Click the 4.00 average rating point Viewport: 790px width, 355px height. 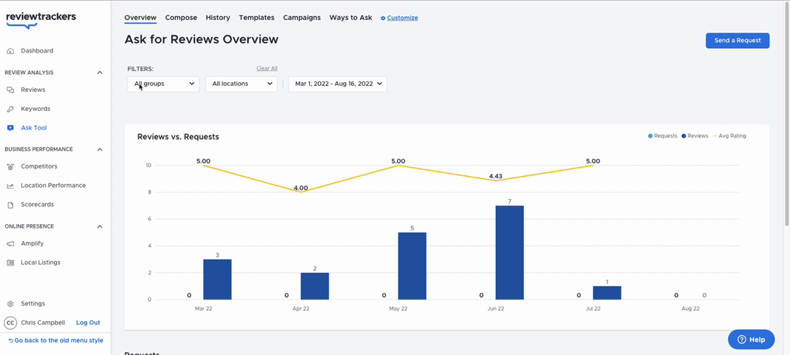pyautogui.click(x=301, y=192)
